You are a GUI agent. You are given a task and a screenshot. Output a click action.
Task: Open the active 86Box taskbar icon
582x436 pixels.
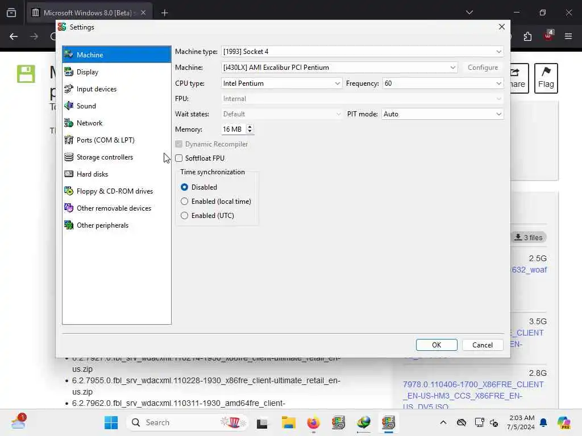pos(388,422)
